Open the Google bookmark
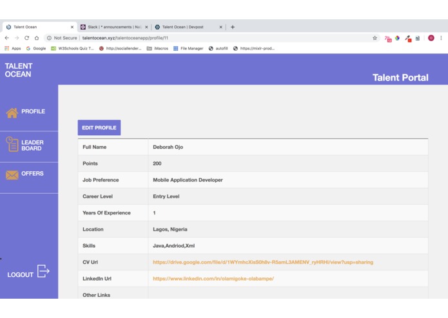This screenshot has width=448, height=318. (36, 48)
